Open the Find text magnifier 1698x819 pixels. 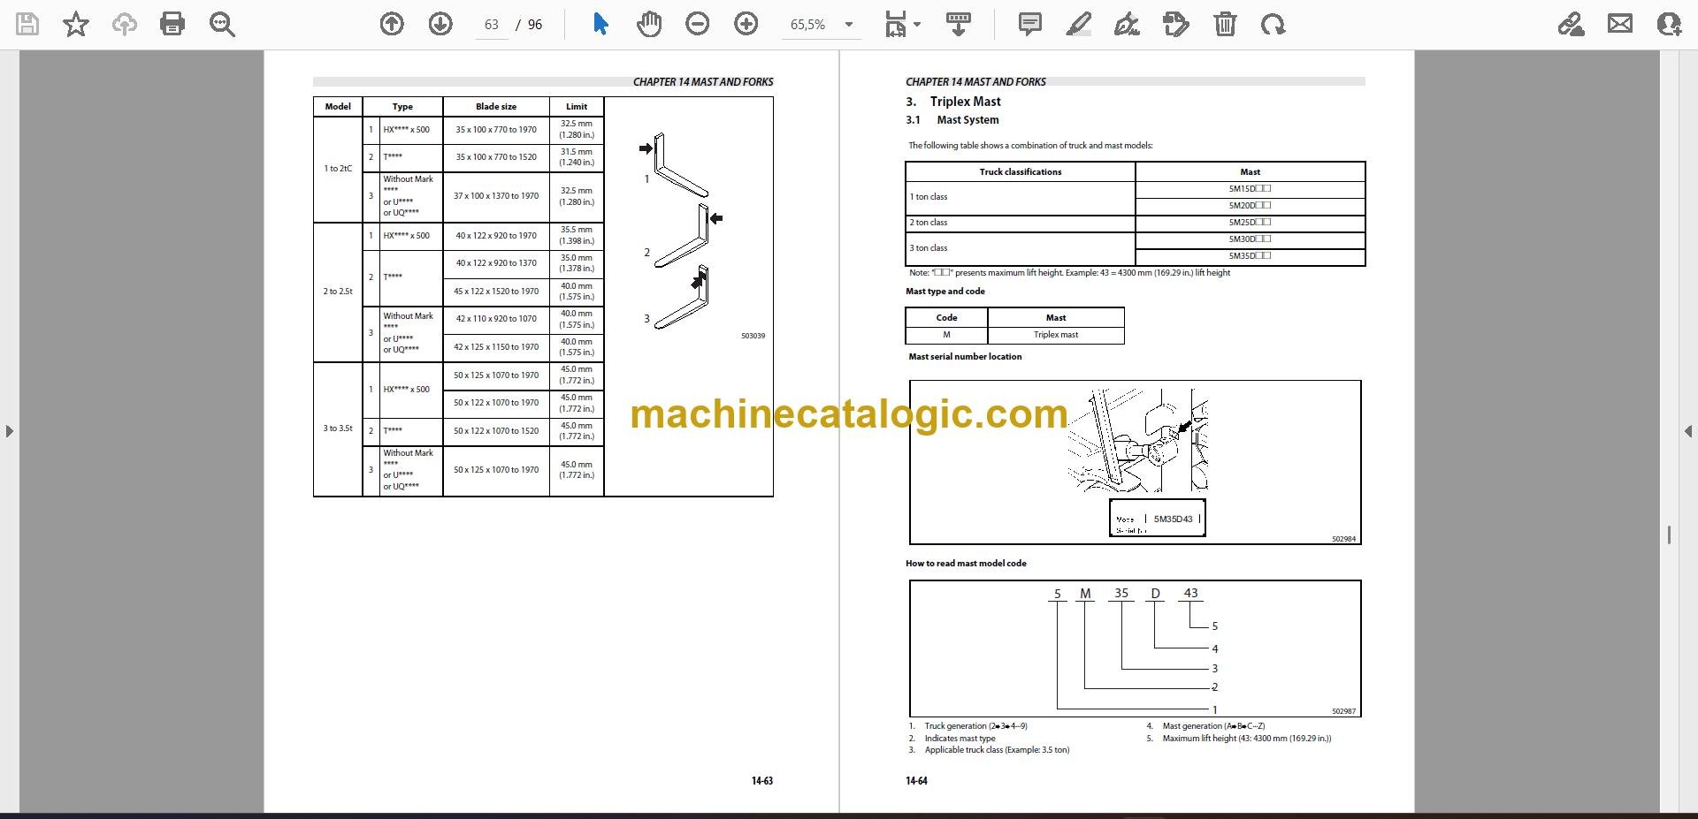tap(221, 24)
